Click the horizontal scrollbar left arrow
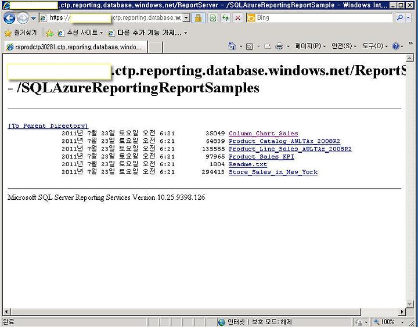The image size is (418, 327). (6, 311)
